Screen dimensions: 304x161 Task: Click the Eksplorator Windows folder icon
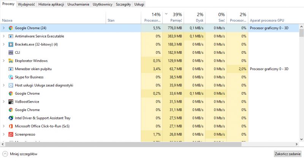click(11, 61)
